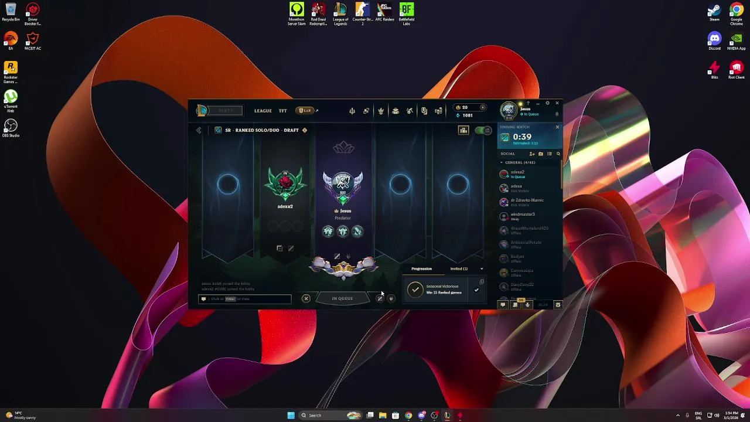Click the position edit icon beside IN QUEUE

[380, 299]
